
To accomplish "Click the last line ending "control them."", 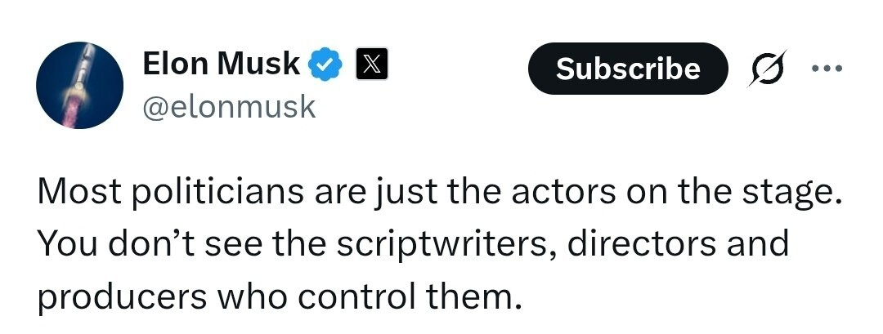I will click(x=279, y=294).
